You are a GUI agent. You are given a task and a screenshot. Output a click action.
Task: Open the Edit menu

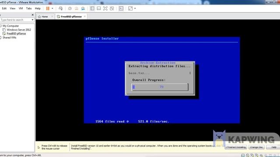(x=4, y=8)
